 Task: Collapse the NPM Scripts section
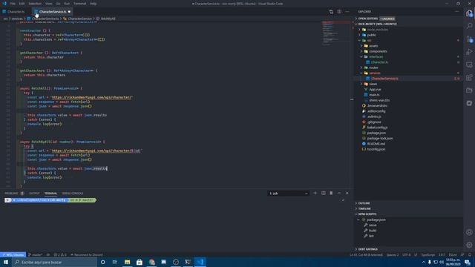[x=367, y=214]
